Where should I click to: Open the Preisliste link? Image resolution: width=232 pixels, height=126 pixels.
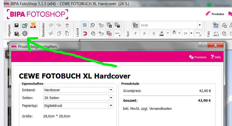(x=198, y=57)
